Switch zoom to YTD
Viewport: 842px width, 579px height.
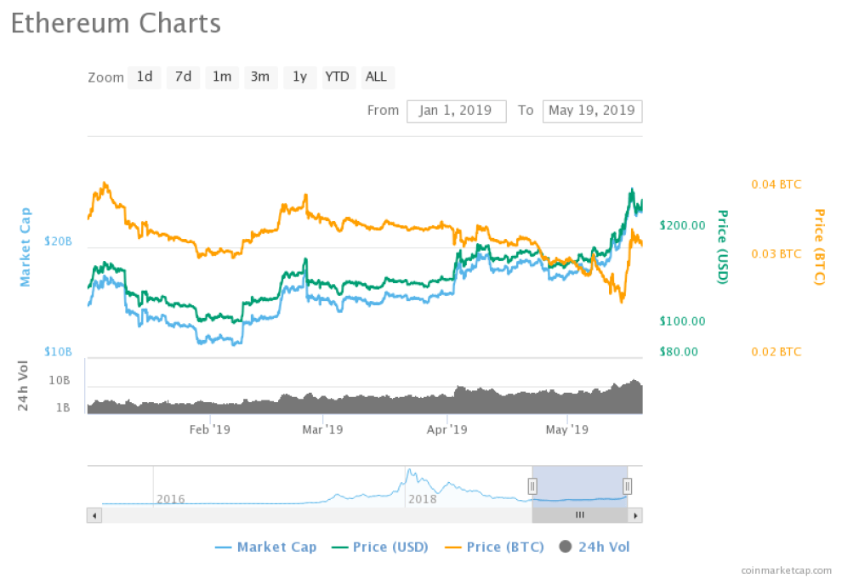coord(338,77)
